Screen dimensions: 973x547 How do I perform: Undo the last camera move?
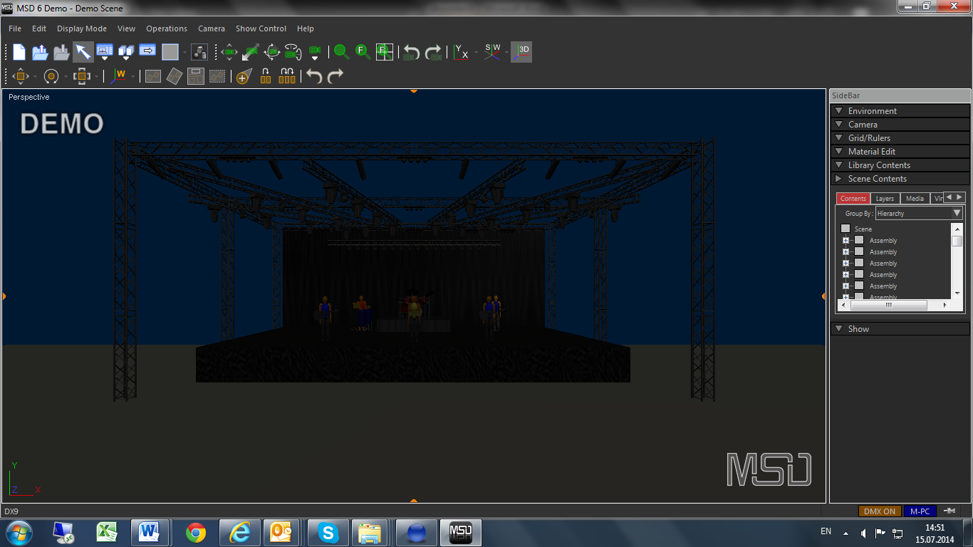(x=412, y=52)
